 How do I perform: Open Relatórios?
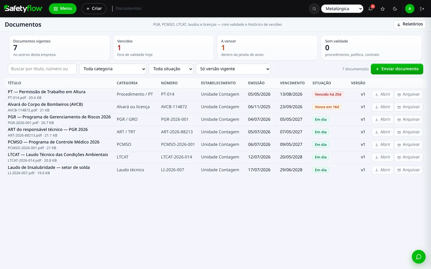(x=410, y=24)
